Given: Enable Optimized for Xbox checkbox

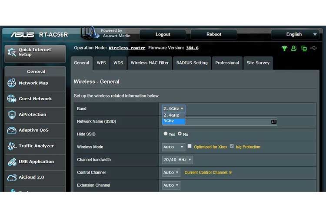Looking at the screenshot, I should click(x=190, y=146).
